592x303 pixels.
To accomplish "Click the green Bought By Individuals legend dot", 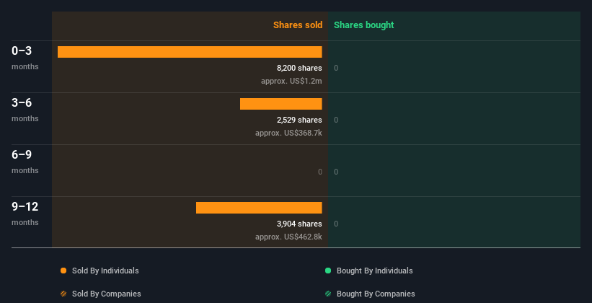I will [328, 271].
